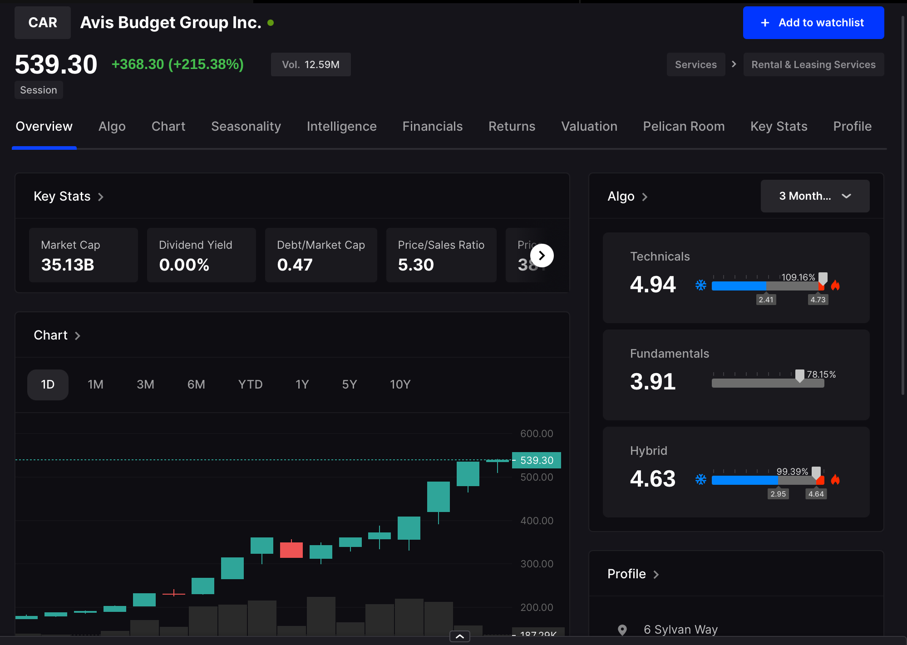Image resolution: width=907 pixels, height=645 pixels.
Task: Click the 6 Sylvan Way address text
Action: click(681, 630)
